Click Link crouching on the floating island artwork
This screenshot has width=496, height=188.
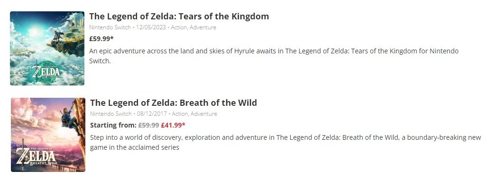pyautogui.click(x=59, y=35)
